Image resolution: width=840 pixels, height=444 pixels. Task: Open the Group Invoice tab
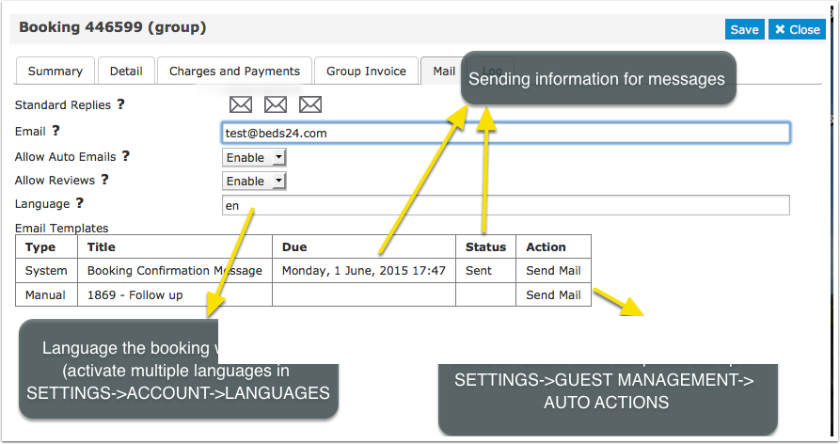(x=367, y=71)
